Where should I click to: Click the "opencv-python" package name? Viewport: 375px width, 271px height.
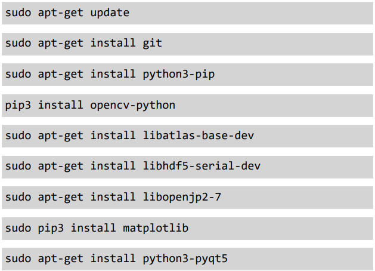point(132,106)
